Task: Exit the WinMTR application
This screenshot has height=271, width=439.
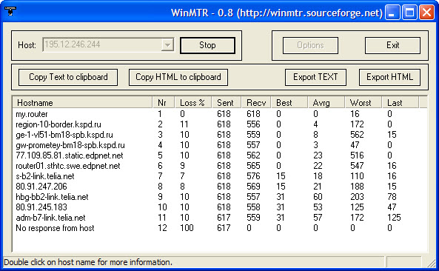Action: (x=392, y=45)
